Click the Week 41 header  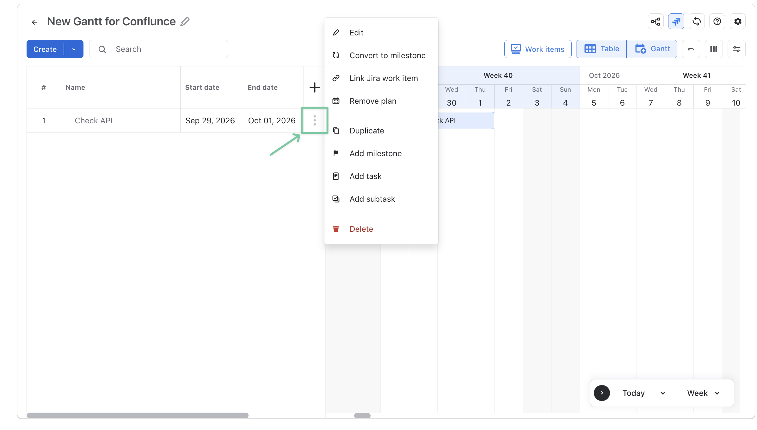point(697,76)
